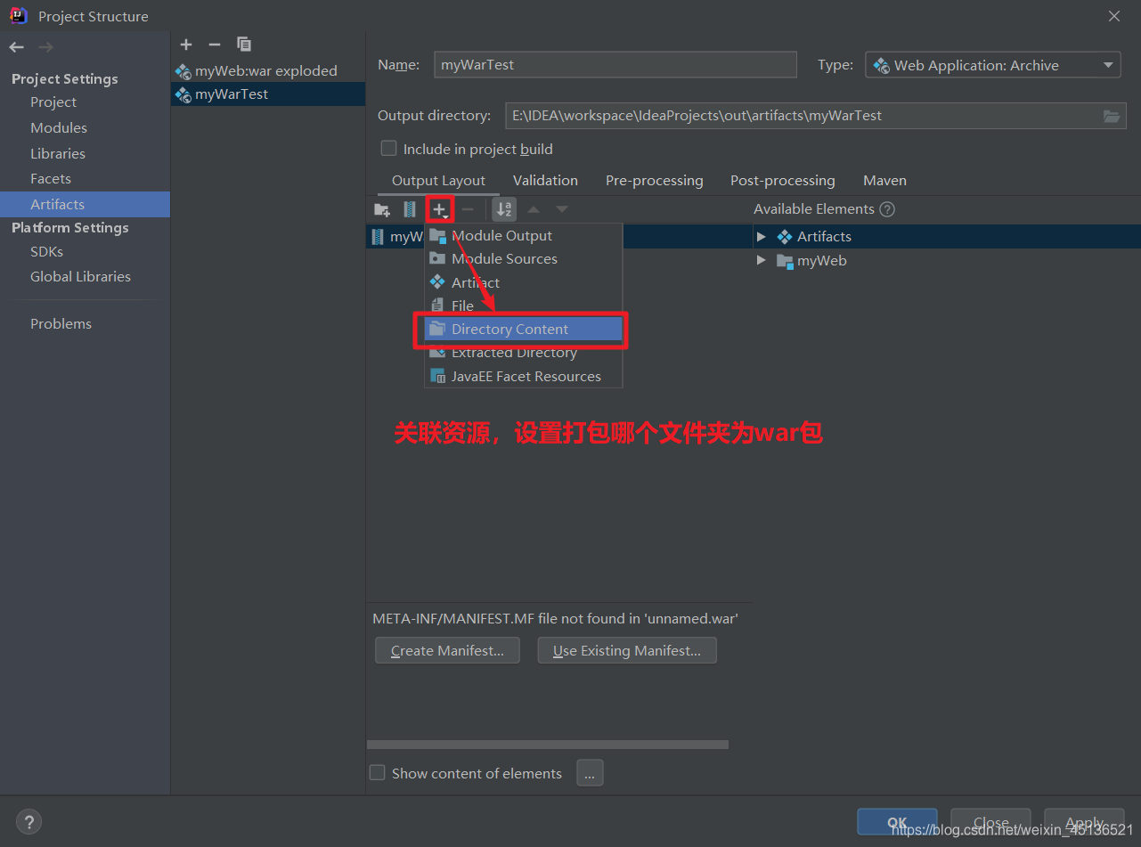This screenshot has height=847, width=1141.
Task: Choose Artifact from popup menu
Action: (x=523, y=282)
